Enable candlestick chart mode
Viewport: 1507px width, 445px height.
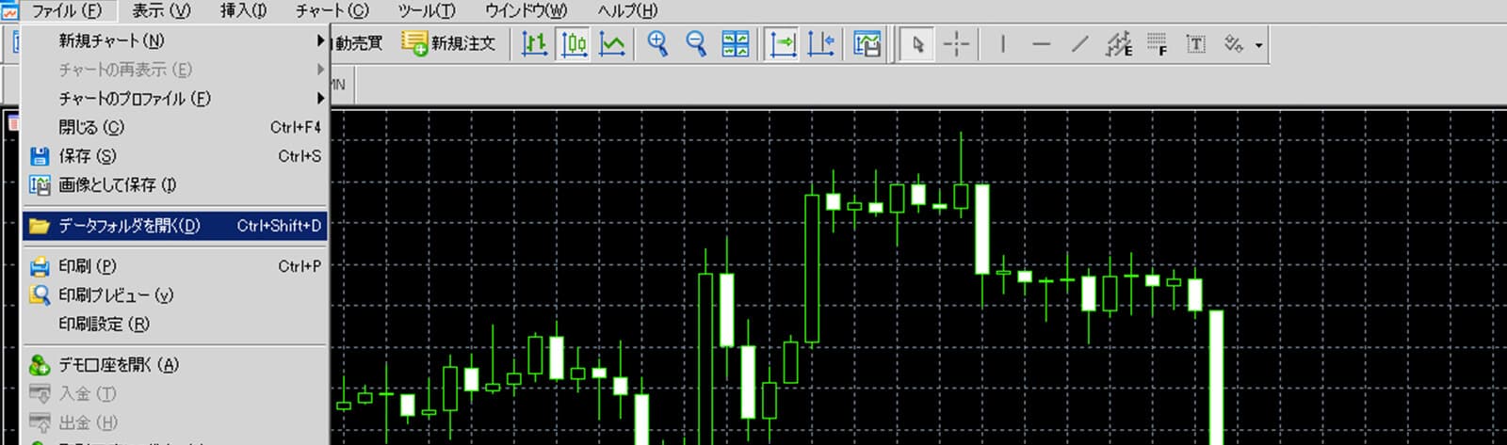[x=574, y=44]
